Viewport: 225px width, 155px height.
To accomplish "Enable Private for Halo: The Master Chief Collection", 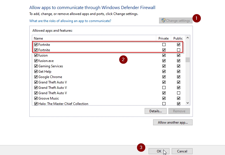I will pyautogui.click(x=164, y=104).
